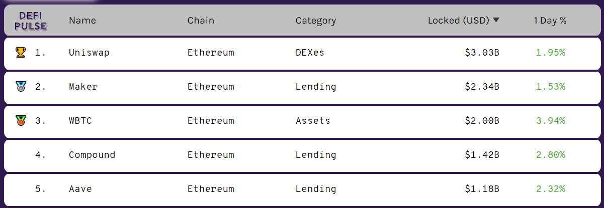Click WBTC's 3.94% one-day change

pyautogui.click(x=550, y=121)
